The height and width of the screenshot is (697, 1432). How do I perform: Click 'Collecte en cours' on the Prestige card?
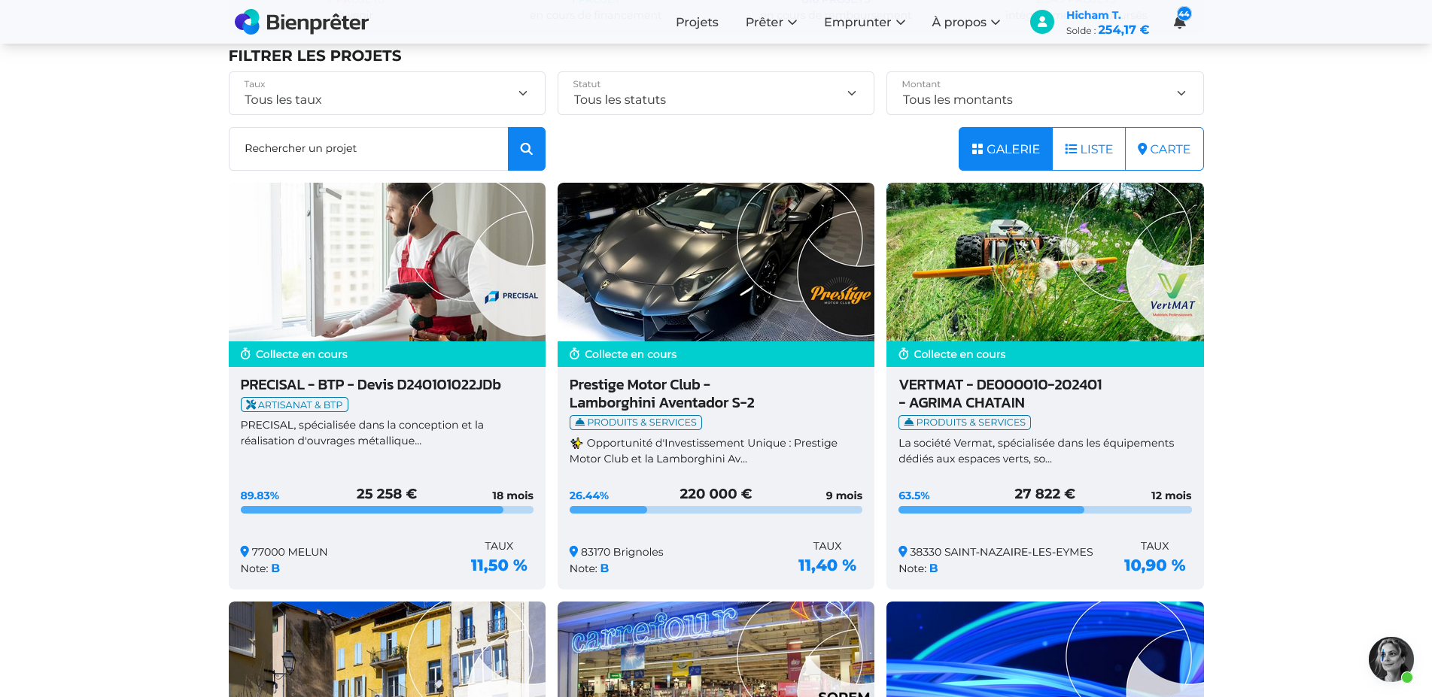click(x=631, y=354)
